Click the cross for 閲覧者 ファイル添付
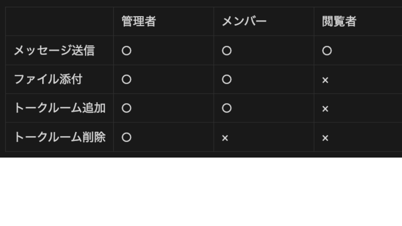 [x=325, y=80]
